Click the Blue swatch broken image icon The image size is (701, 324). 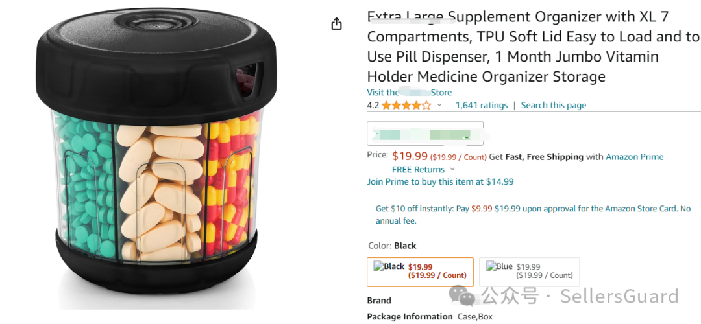491,266
